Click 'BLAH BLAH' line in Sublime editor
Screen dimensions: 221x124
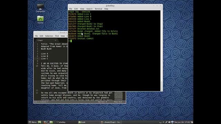pyautogui.click(x=46, y=49)
